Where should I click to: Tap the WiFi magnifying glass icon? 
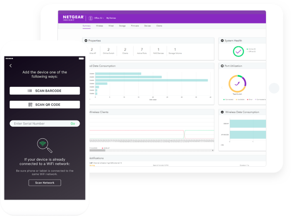click(45, 145)
